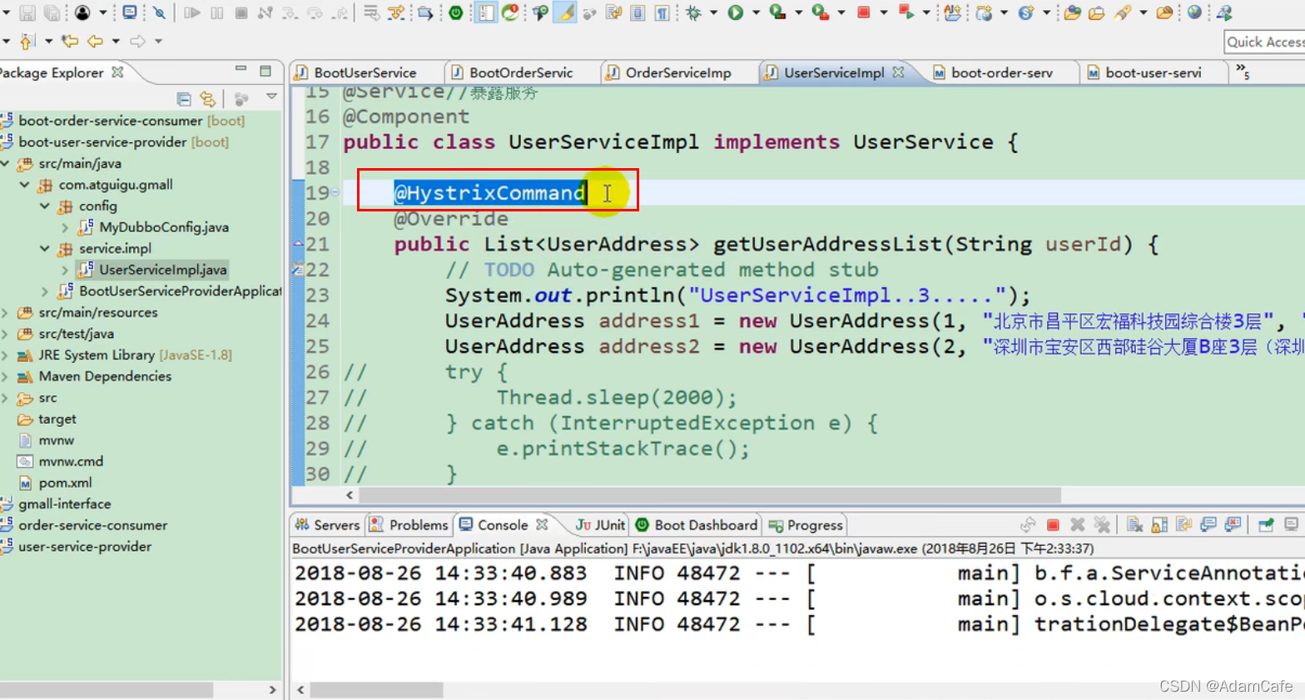Open the Back history dropdown arrow
Viewport: 1305px width, 700px height.
click(x=116, y=41)
